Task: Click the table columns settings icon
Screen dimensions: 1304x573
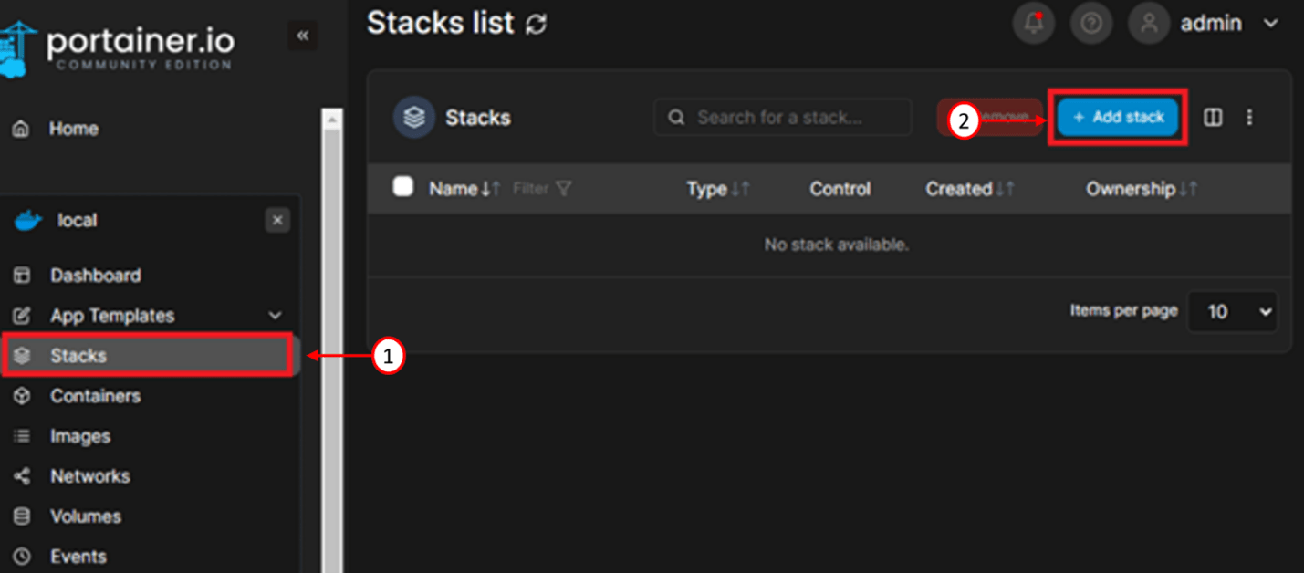Action: 1213,118
